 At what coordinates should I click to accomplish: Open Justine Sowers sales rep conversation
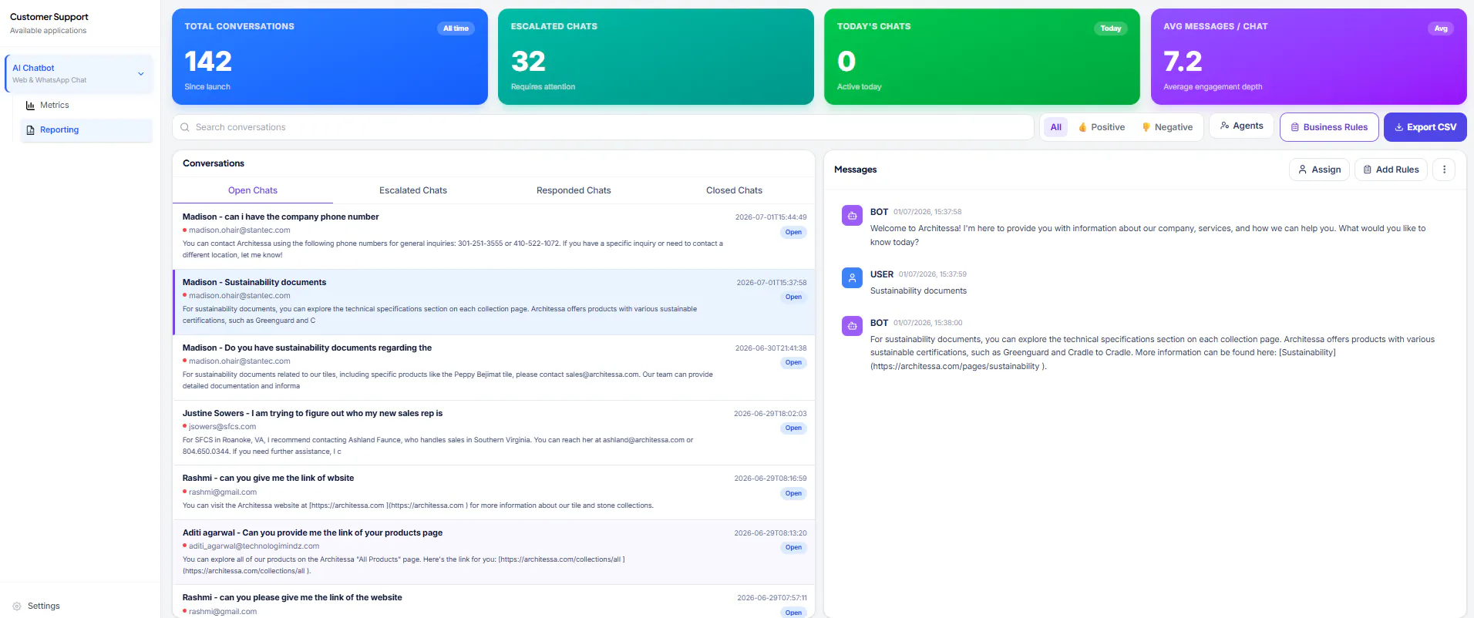(493, 433)
